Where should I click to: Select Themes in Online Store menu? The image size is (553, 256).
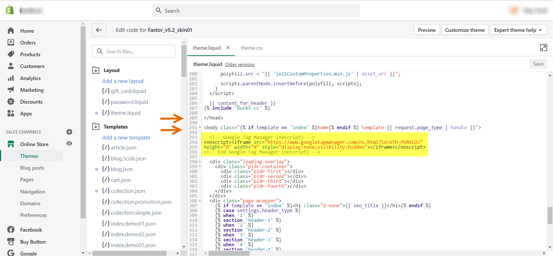coord(29,156)
